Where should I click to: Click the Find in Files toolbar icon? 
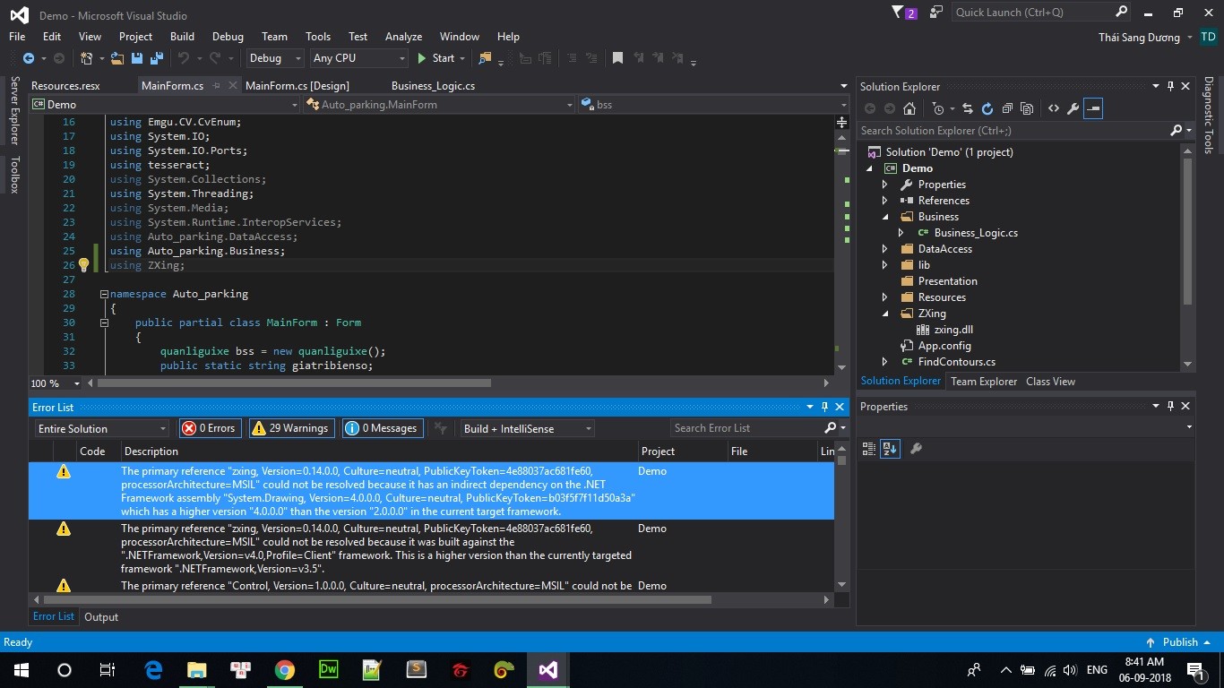click(485, 58)
